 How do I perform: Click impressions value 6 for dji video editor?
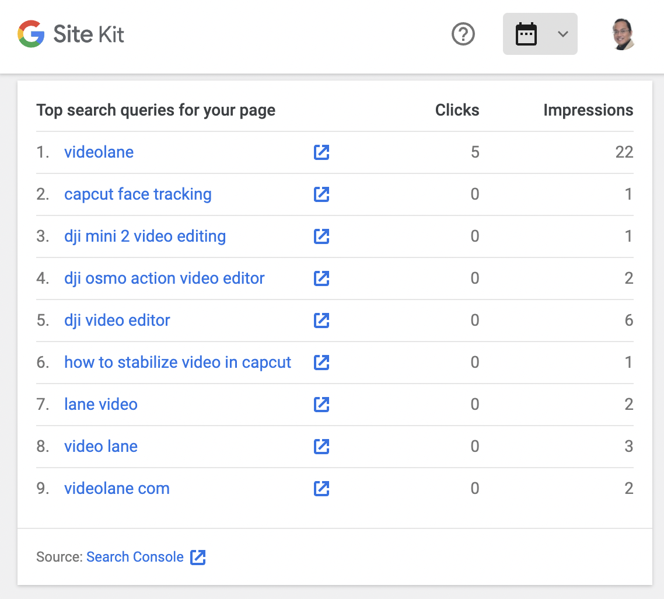tap(629, 321)
